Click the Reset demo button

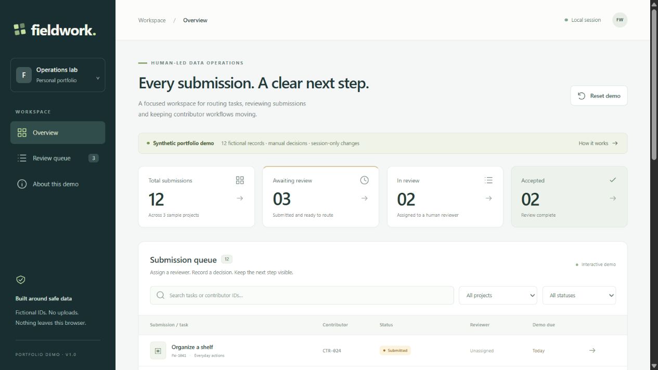[599, 96]
